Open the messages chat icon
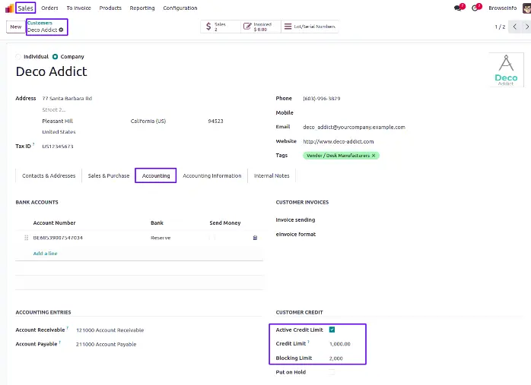Image resolution: width=531 pixels, height=385 pixels. tap(458, 8)
